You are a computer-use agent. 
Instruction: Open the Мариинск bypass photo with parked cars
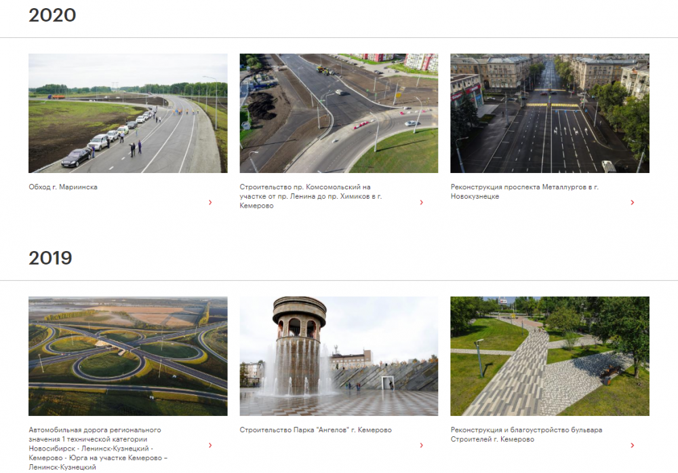127,113
